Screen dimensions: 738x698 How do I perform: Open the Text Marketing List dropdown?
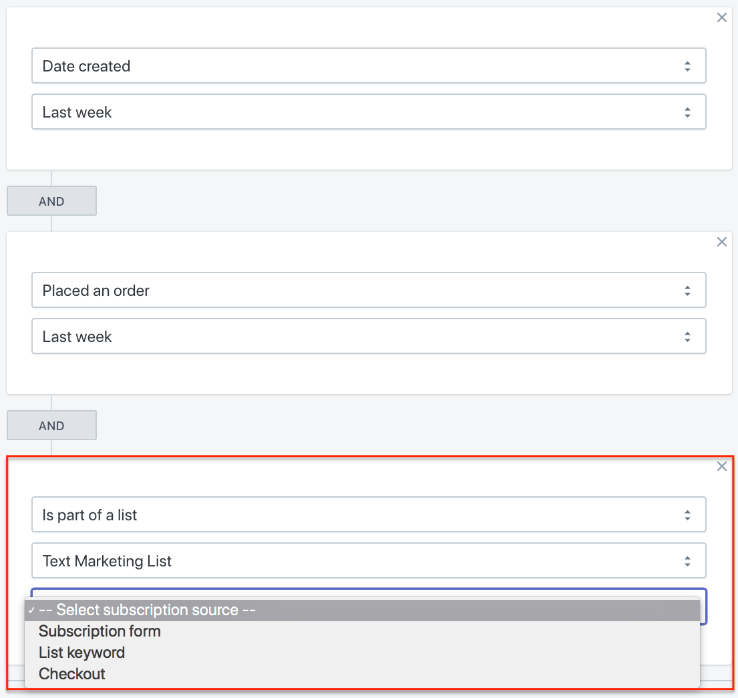pyautogui.click(x=369, y=560)
